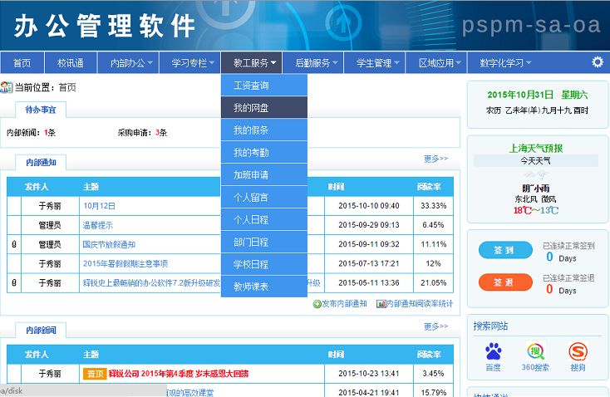Click the Baidu paw search icon
610x397 pixels.
tap(494, 351)
